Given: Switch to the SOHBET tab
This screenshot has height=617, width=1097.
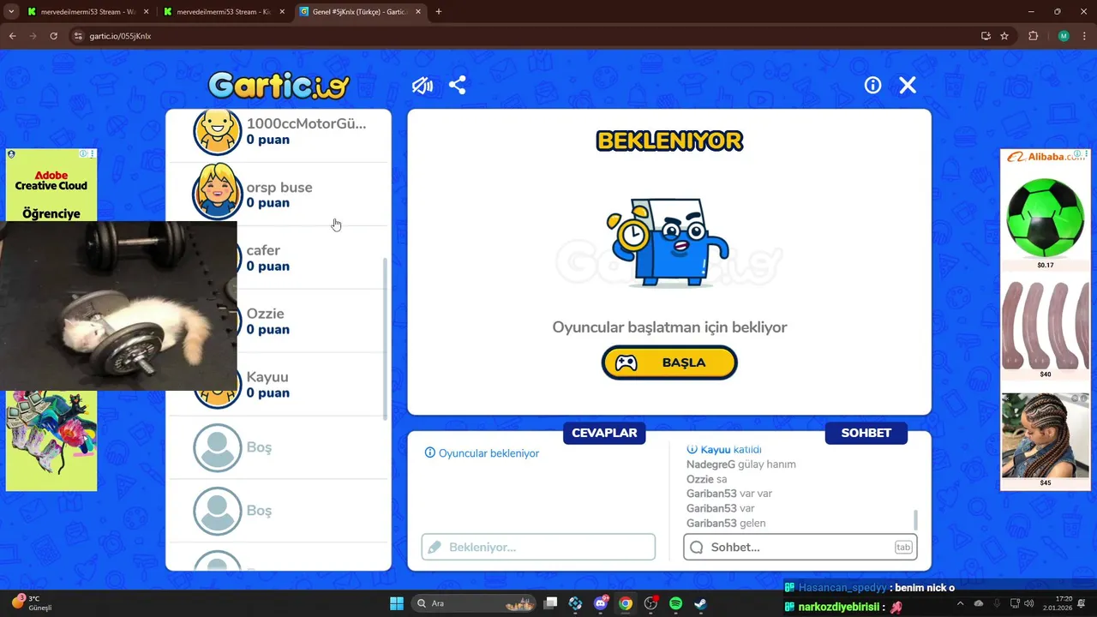Looking at the screenshot, I should [x=866, y=433].
